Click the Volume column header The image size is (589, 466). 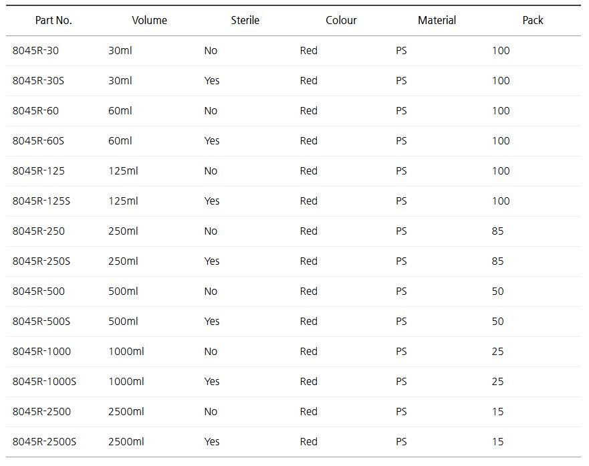click(x=149, y=20)
